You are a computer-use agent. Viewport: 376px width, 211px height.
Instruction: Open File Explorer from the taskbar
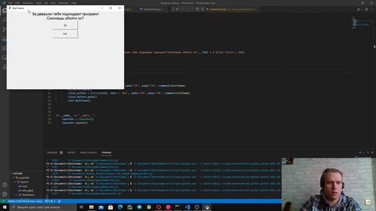(92, 207)
